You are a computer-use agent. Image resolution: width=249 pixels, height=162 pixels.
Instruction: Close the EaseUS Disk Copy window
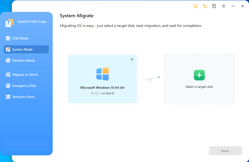point(242,6)
